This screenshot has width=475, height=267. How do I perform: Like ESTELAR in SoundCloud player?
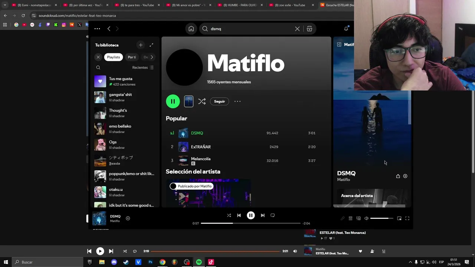click(x=360, y=251)
